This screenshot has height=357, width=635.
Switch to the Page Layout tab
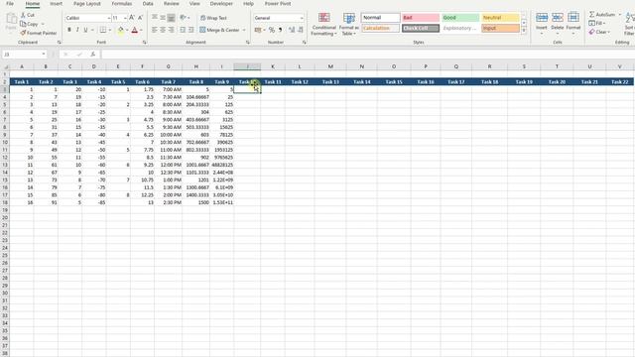(x=87, y=4)
